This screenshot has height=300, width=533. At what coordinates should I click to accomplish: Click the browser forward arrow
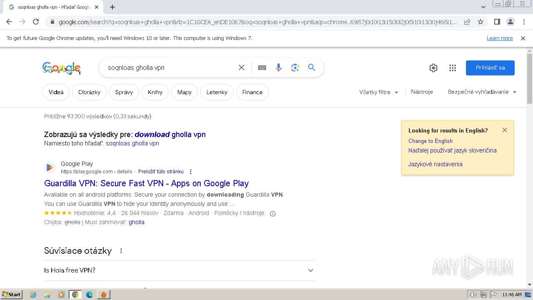tap(22, 22)
